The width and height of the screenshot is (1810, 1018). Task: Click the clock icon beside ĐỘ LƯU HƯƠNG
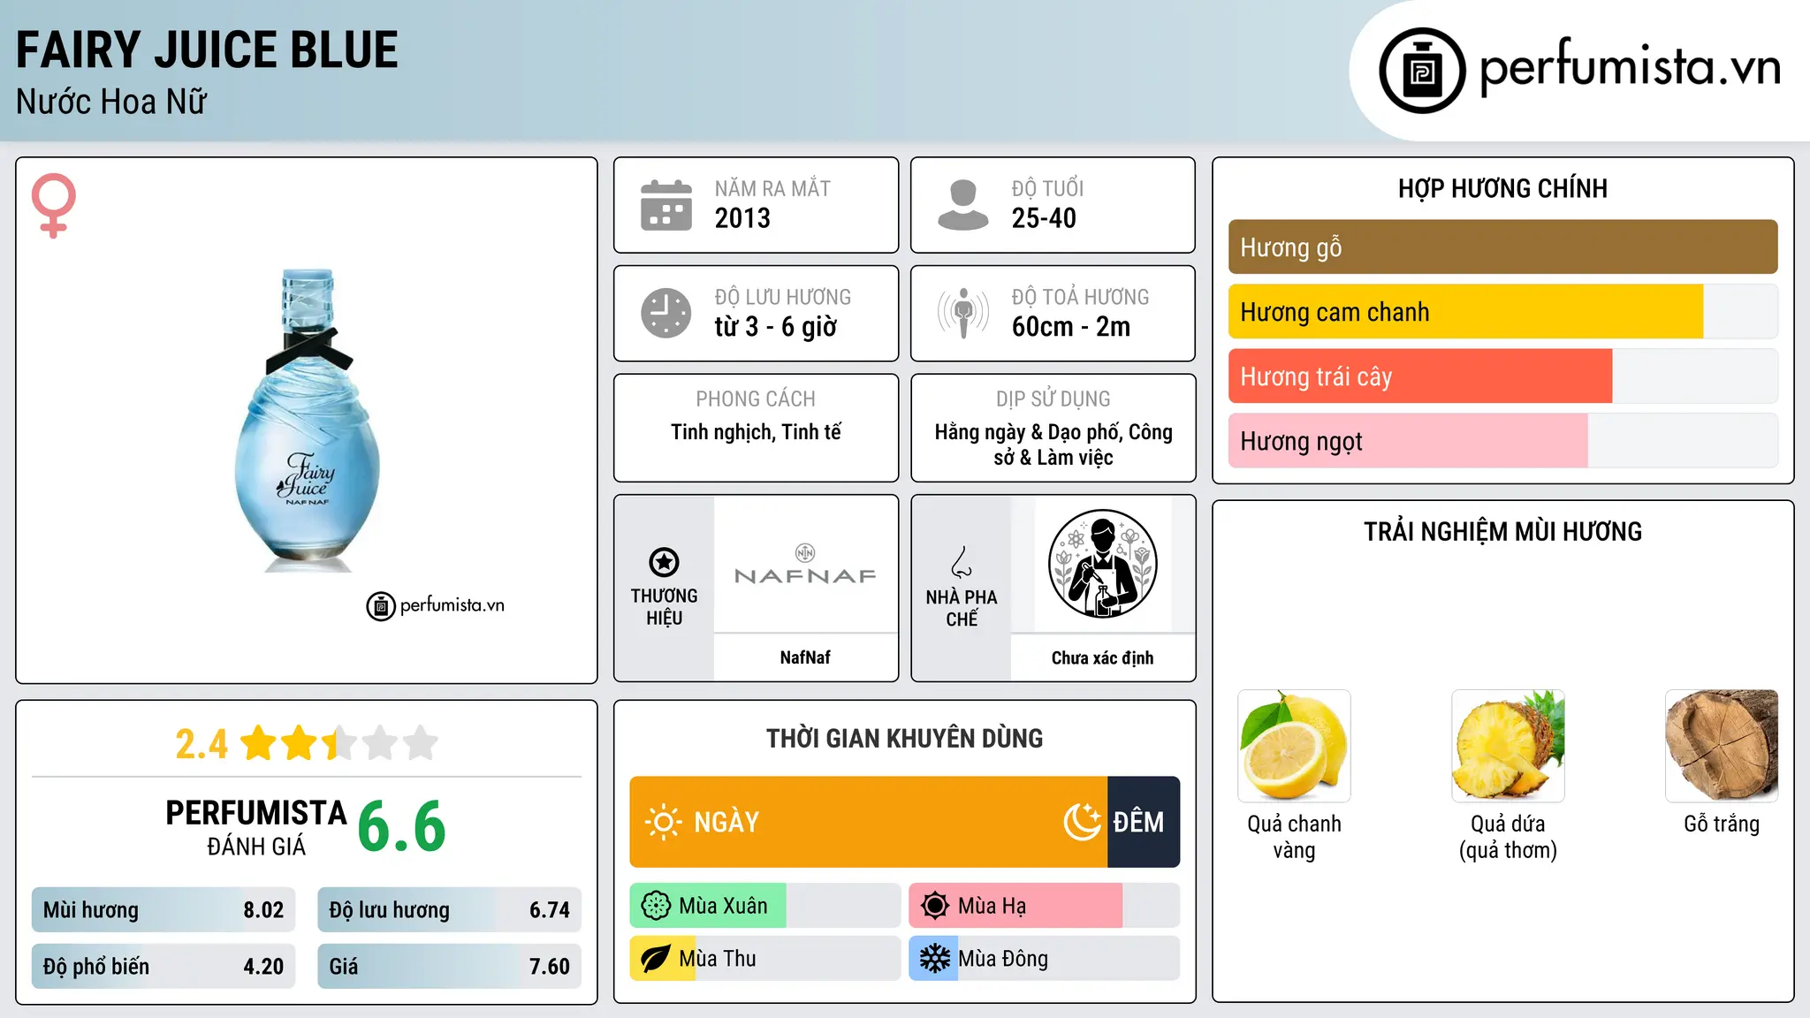click(x=666, y=313)
